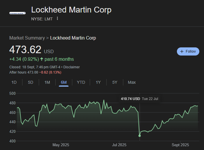The height and width of the screenshot is (150, 204).
Task: Open the Disclaimer link
Action: point(72,67)
